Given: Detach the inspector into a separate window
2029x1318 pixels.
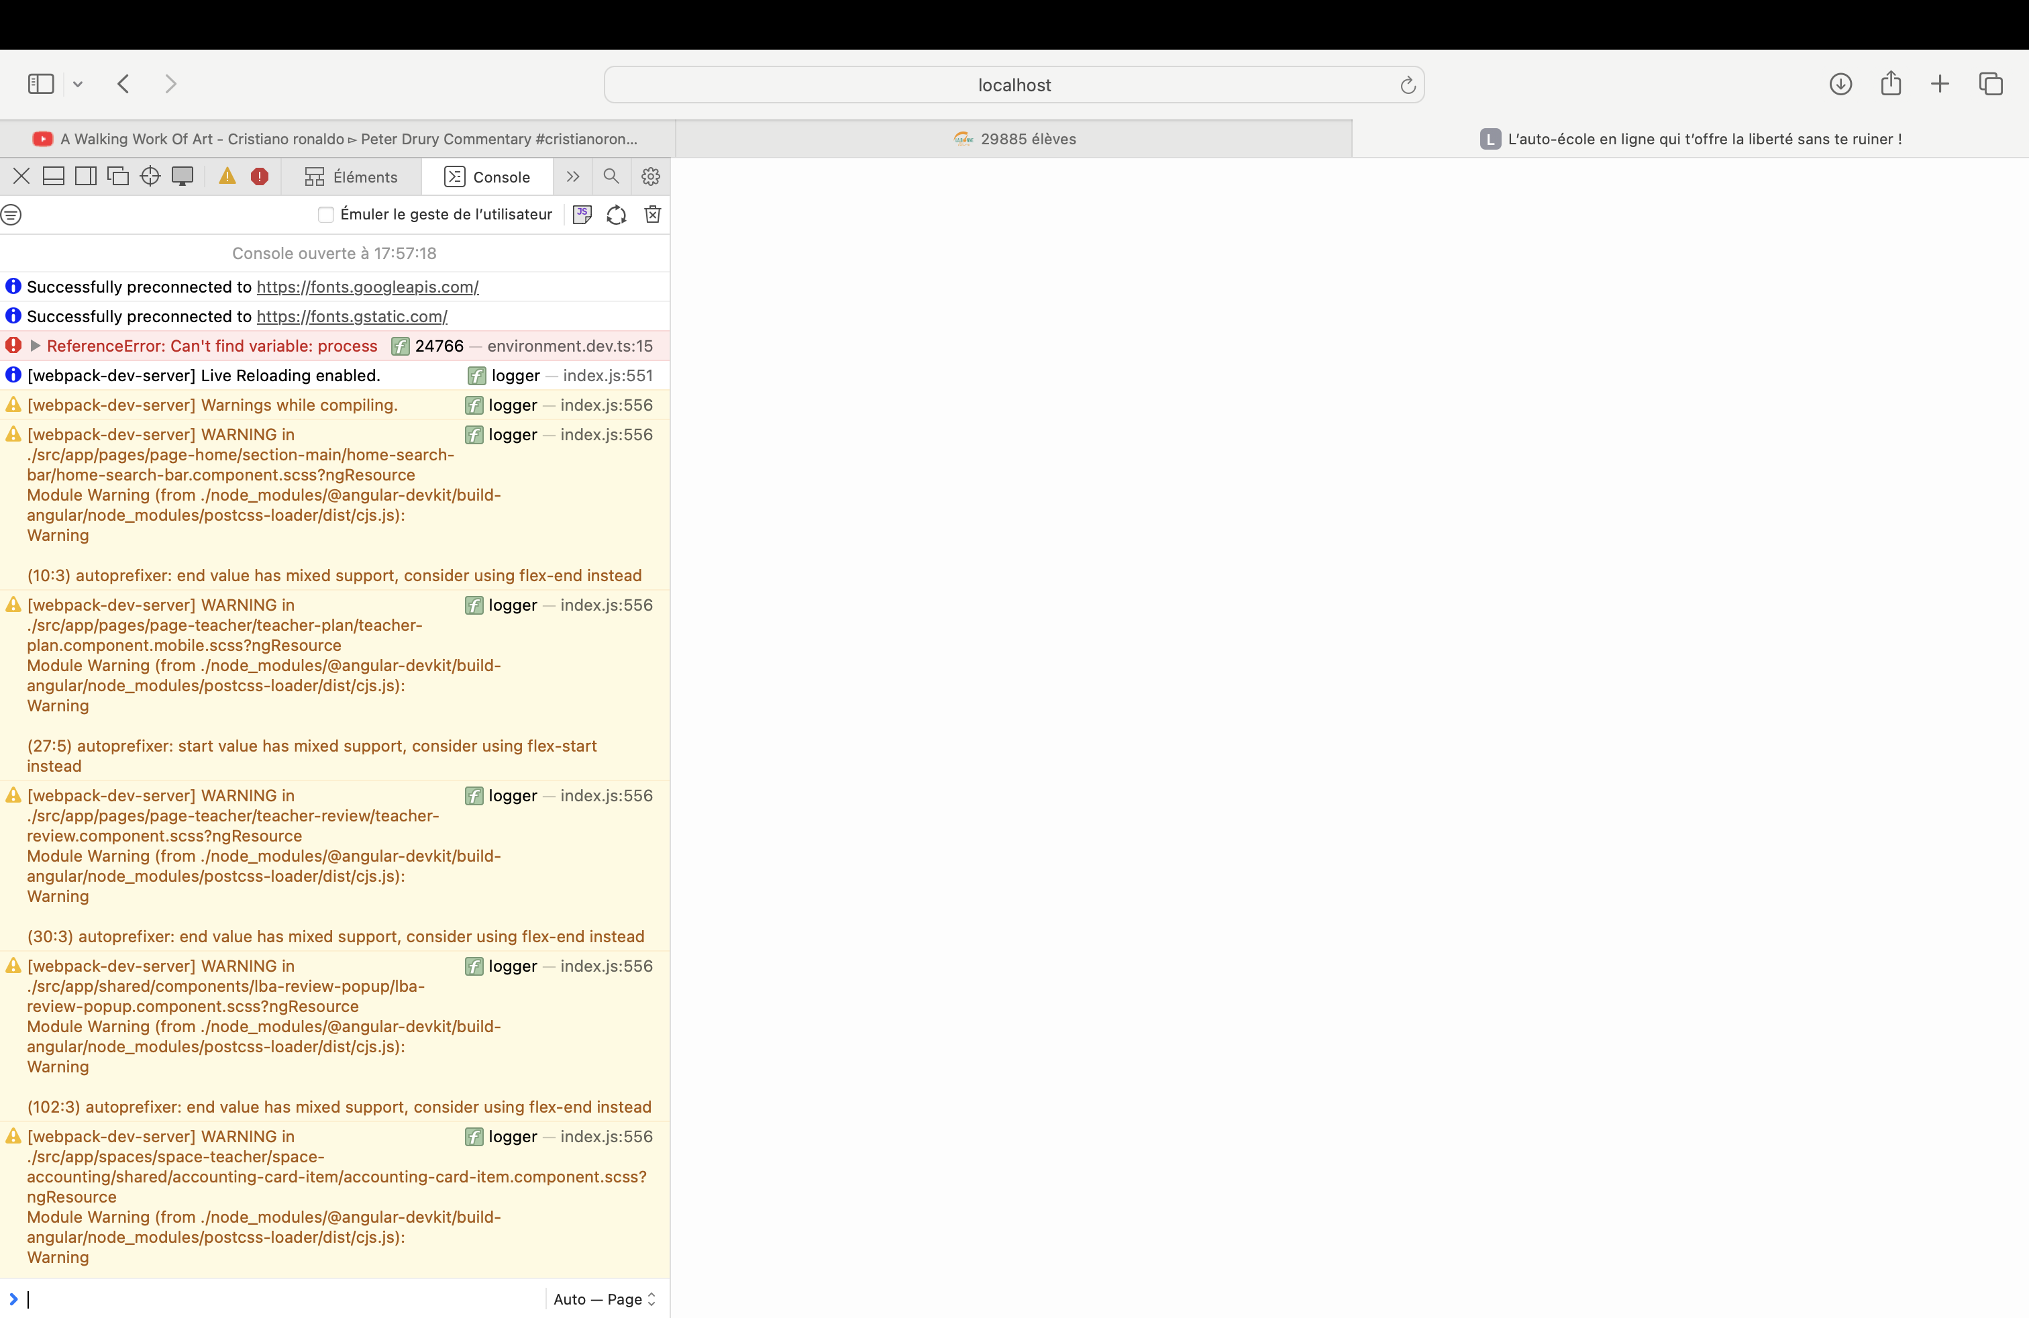Looking at the screenshot, I should [117, 176].
